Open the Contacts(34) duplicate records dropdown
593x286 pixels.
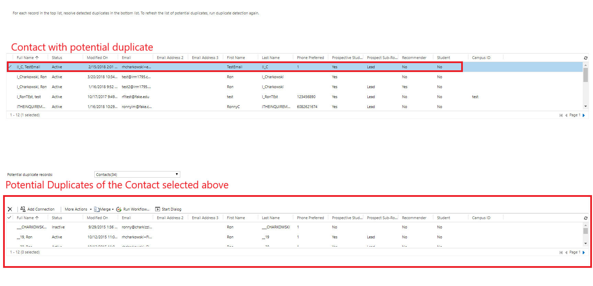tap(137, 175)
